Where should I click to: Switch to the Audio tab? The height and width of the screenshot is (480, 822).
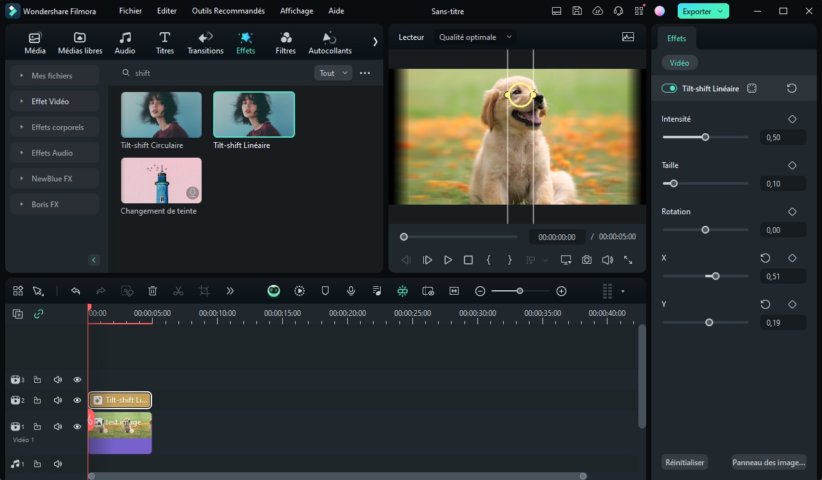coord(125,42)
